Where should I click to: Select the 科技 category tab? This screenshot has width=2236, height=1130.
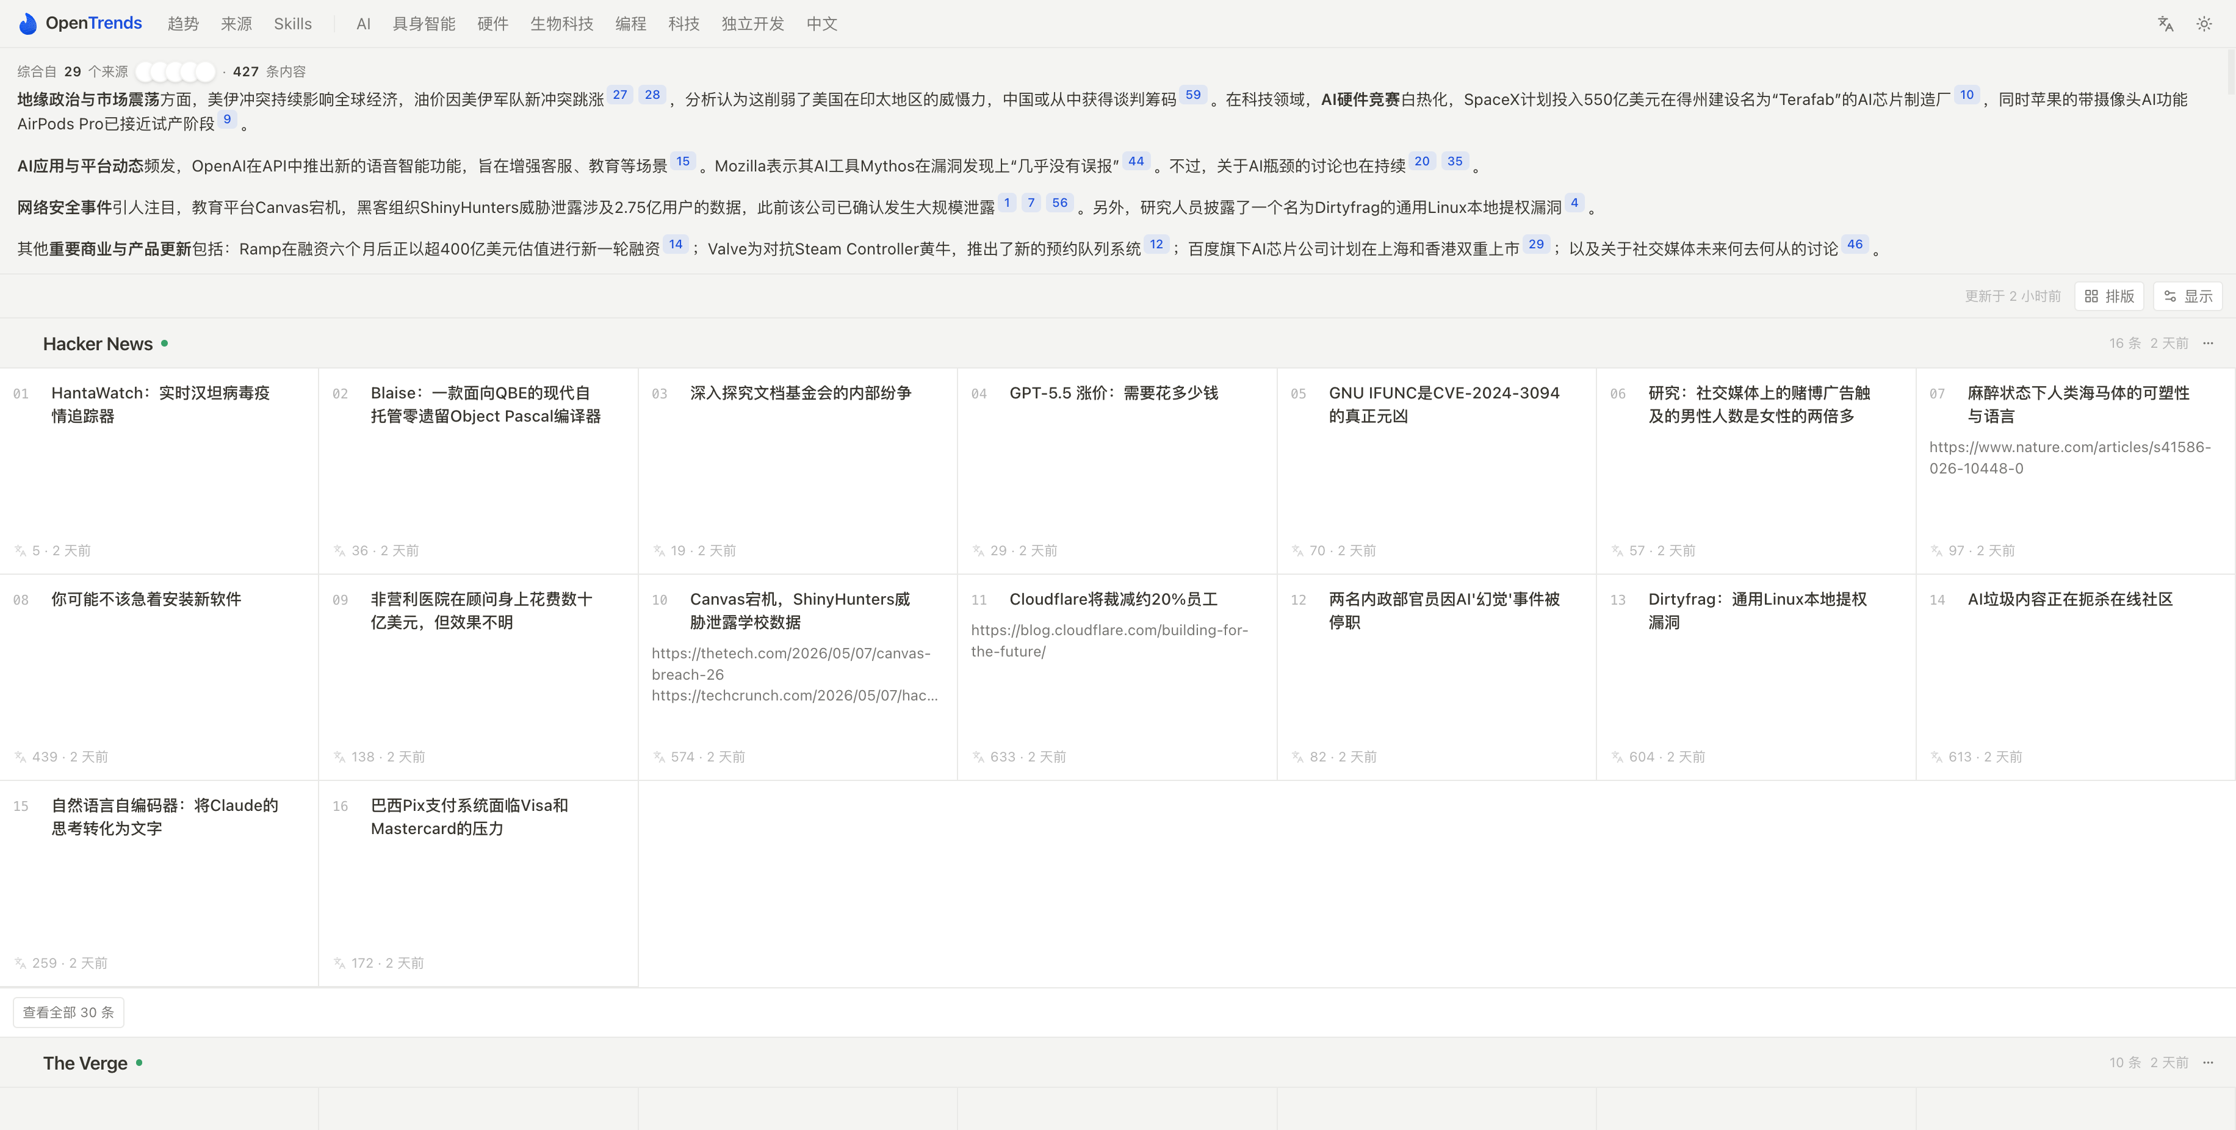point(684,23)
